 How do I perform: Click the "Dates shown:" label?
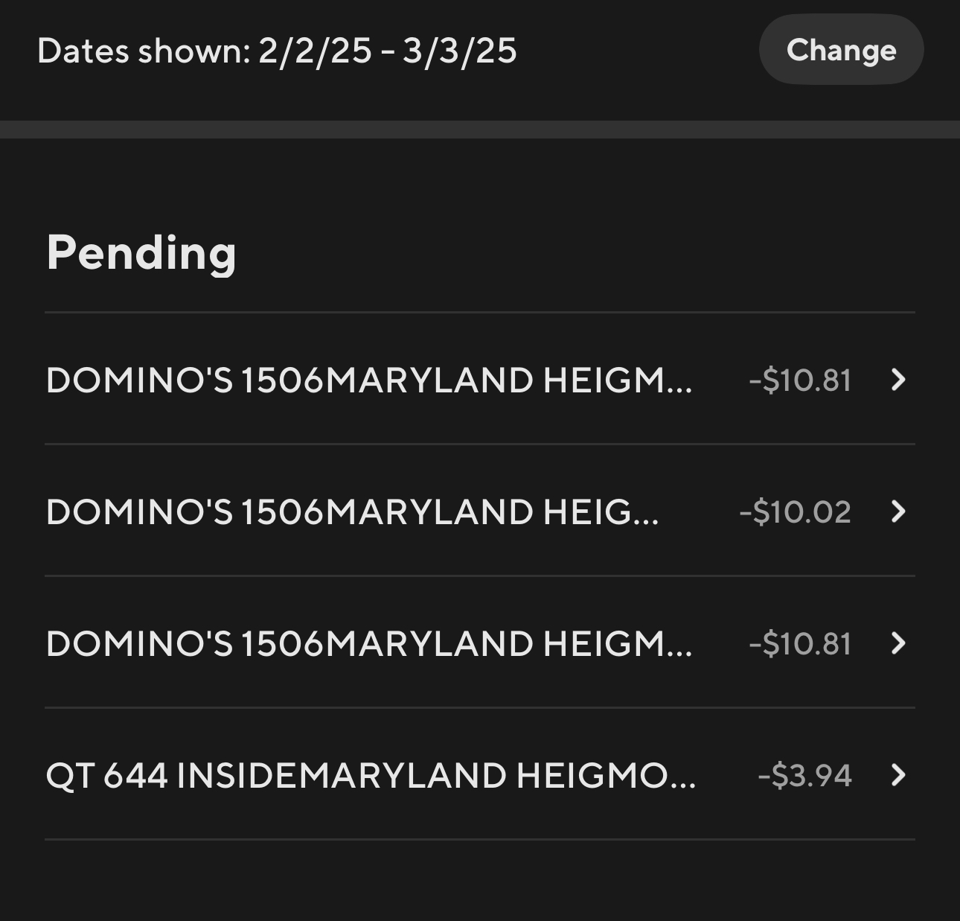144,51
